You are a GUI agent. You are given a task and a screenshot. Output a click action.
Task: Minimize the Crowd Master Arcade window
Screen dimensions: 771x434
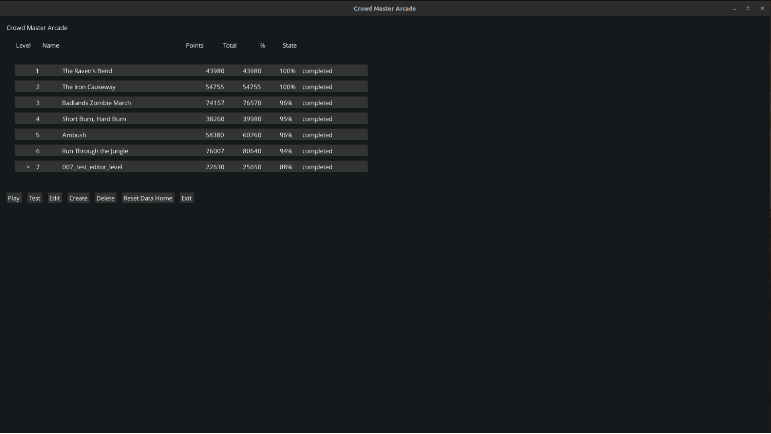point(734,8)
